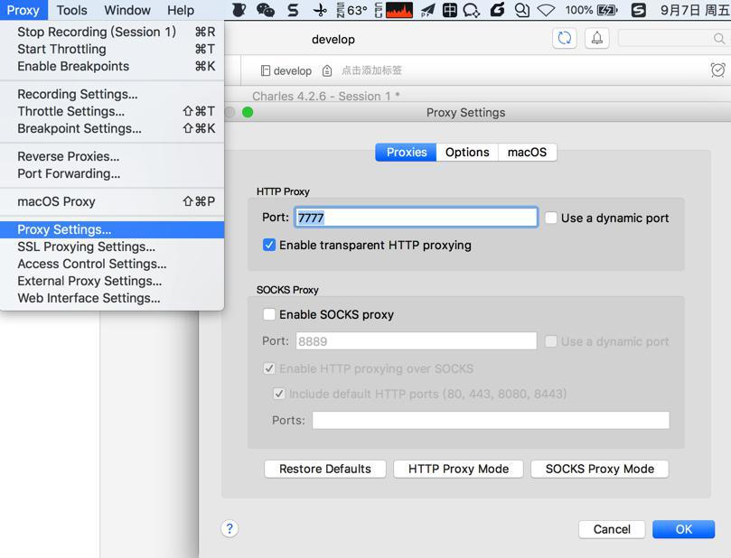Click the Sogou S icon in menu bar
Image resolution: width=731 pixels, height=558 pixels.
(x=639, y=10)
